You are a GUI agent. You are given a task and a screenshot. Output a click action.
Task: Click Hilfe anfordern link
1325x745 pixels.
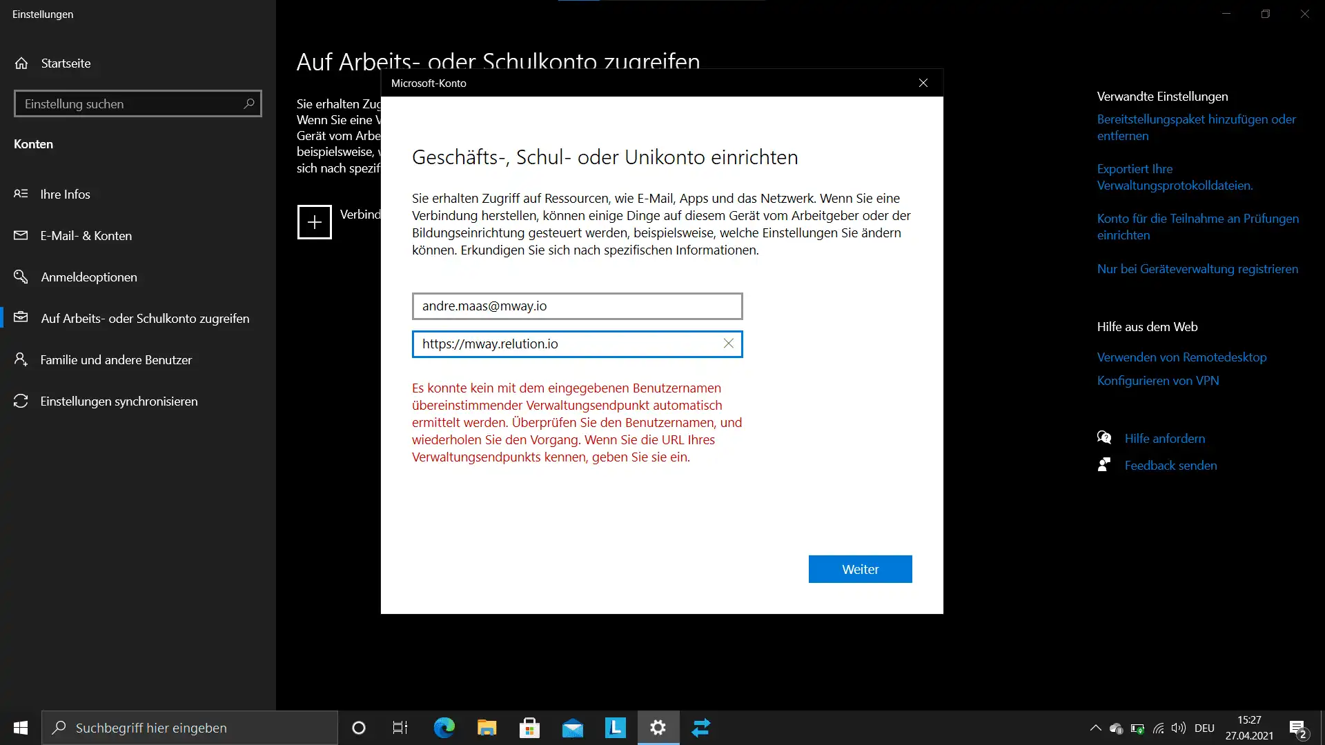pos(1165,439)
